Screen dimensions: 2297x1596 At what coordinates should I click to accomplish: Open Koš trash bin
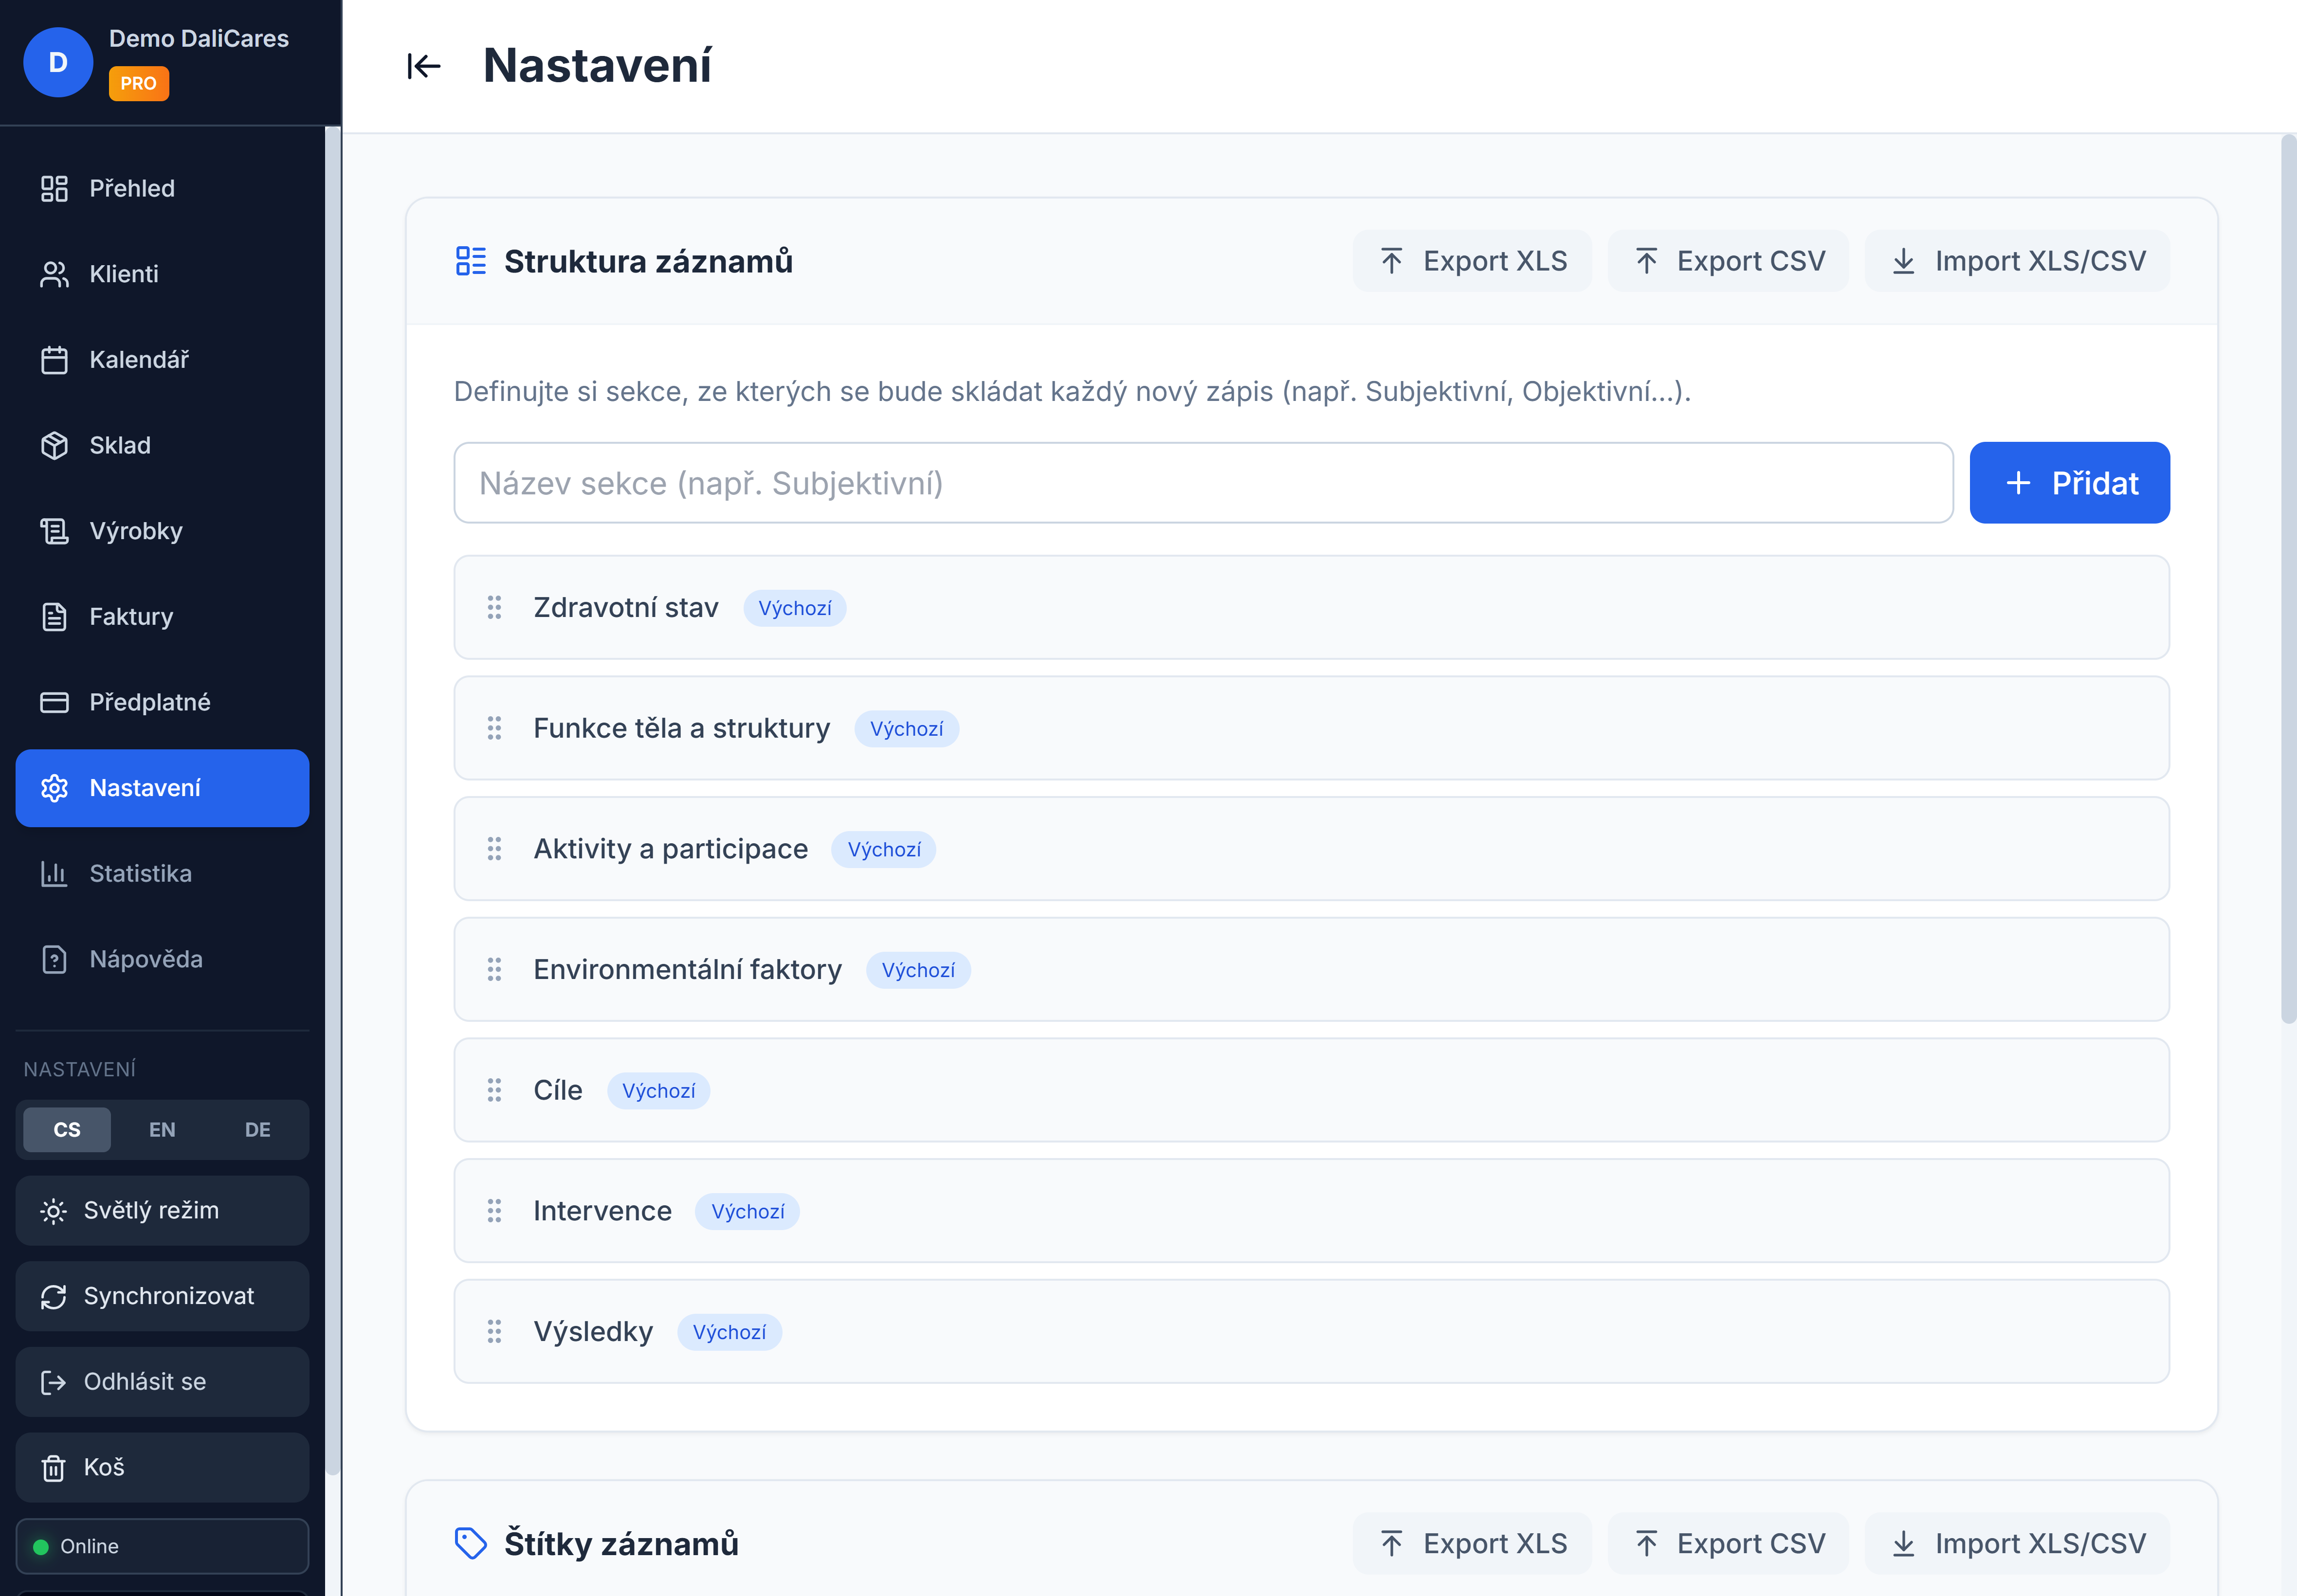162,1467
